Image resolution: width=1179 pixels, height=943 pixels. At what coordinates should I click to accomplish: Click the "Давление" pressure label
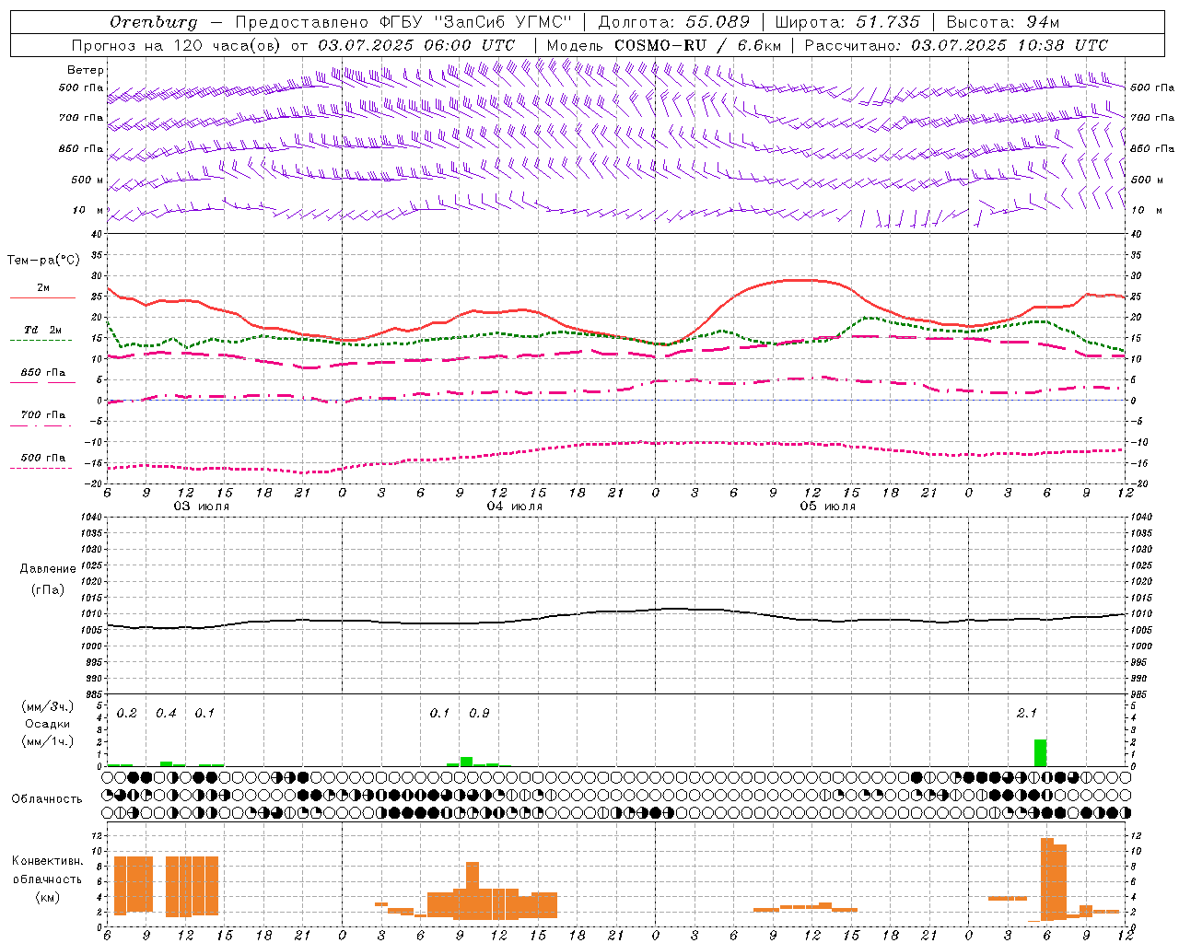click(x=48, y=569)
